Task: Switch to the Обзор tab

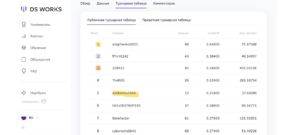Action: pos(85,3)
